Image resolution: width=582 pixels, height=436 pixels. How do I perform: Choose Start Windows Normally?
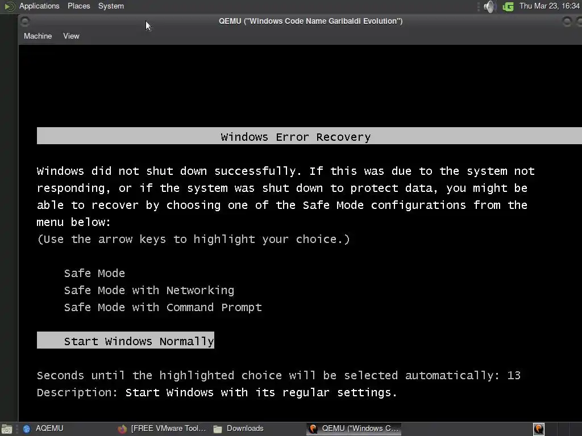126,341
